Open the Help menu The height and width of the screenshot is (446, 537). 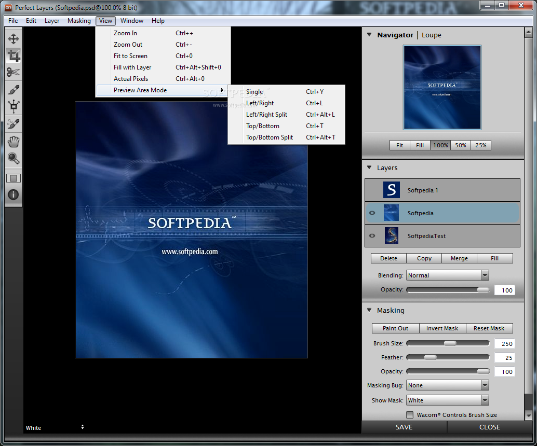tap(158, 21)
